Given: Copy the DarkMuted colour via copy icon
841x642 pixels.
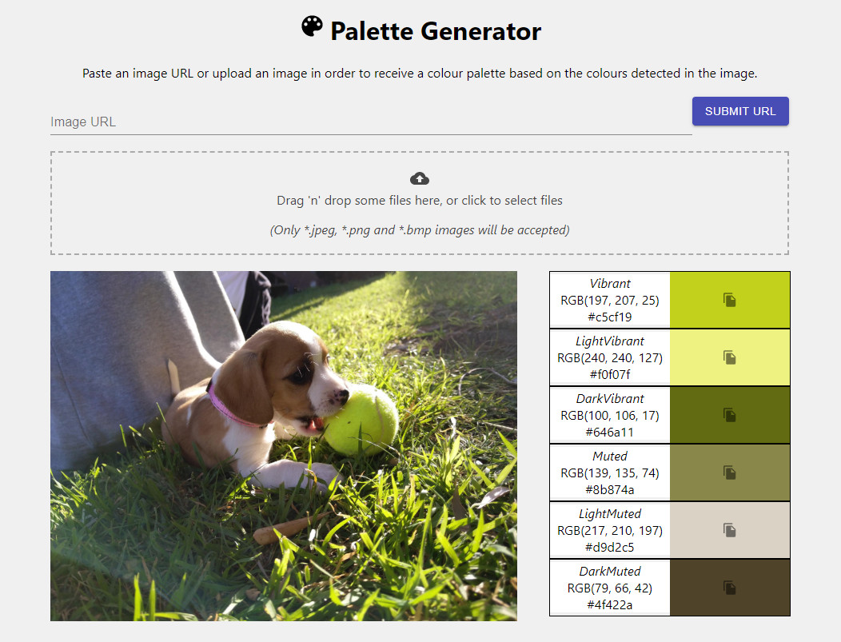Looking at the screenshot, I should pyautogui.click(x=729, y=588).
